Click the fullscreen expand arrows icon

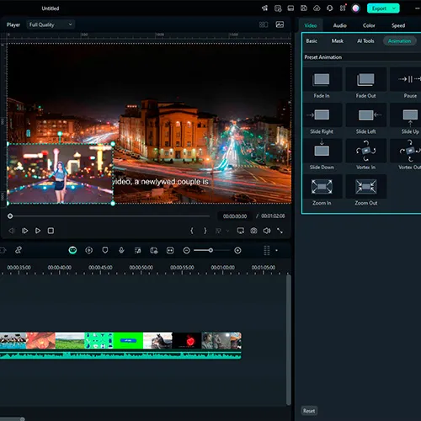(280, 231)
